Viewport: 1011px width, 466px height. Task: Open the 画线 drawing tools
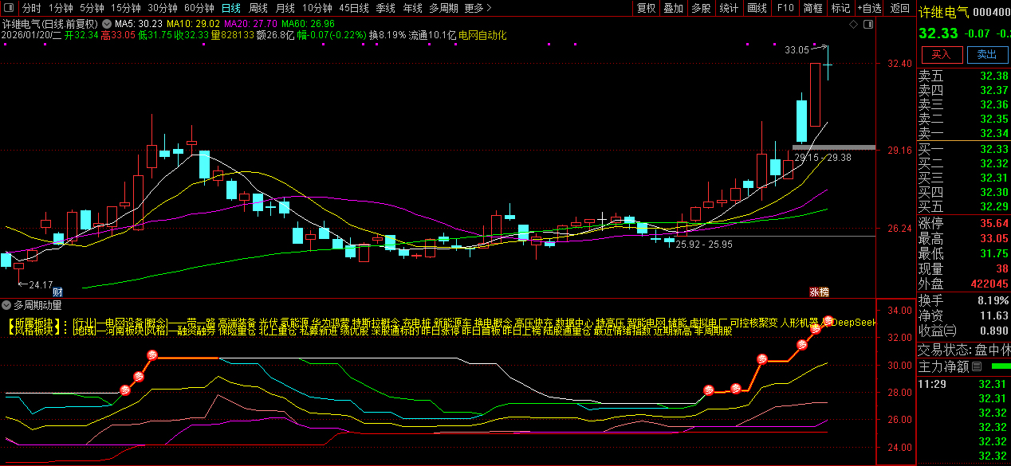[756, 8]
